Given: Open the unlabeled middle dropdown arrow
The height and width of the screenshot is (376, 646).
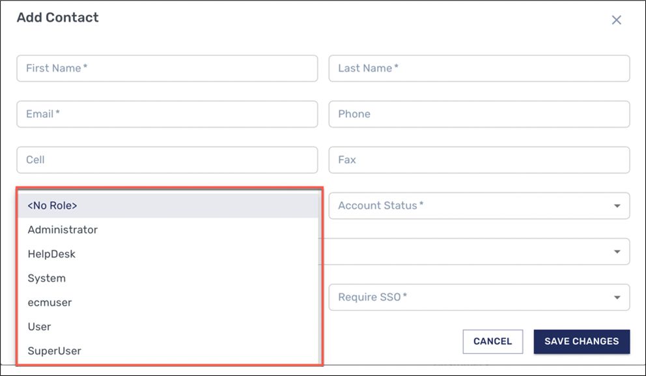Looking at the screenshot, I should [x=617, y=251].
